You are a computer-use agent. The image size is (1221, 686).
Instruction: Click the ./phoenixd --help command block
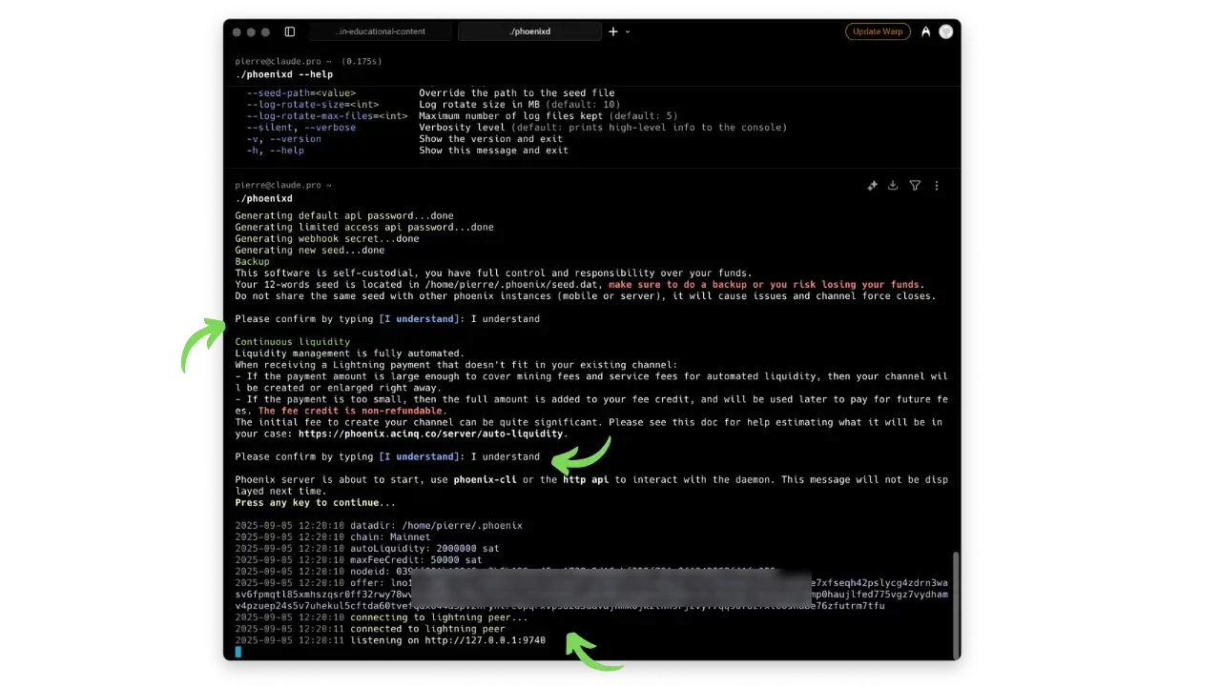(284, 74)
